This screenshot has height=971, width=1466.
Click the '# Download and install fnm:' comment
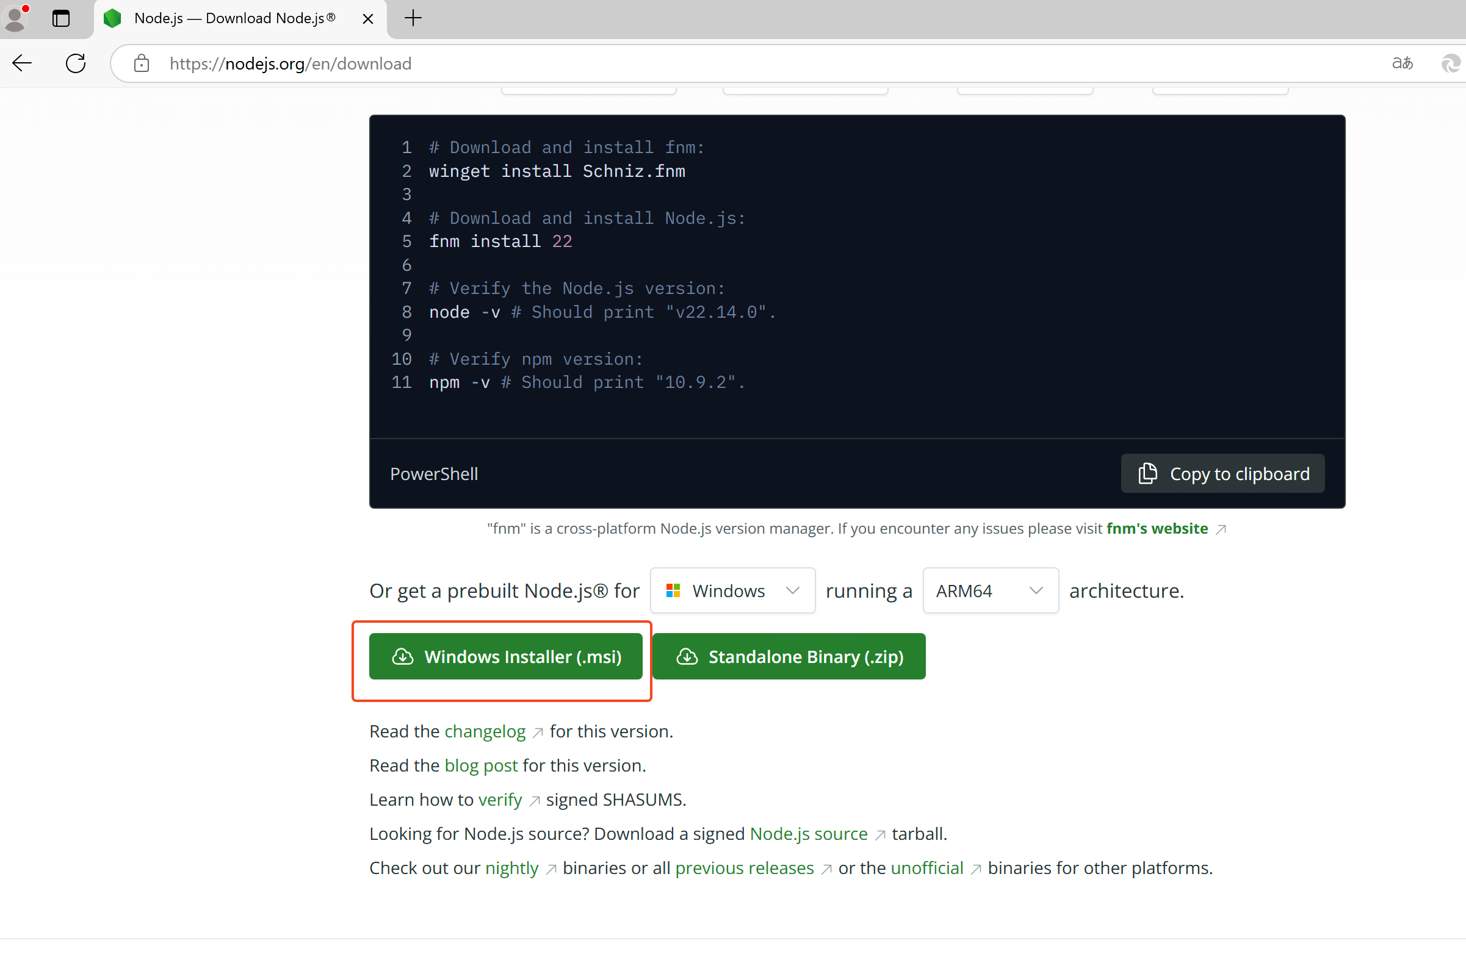[x=567, y=148]
